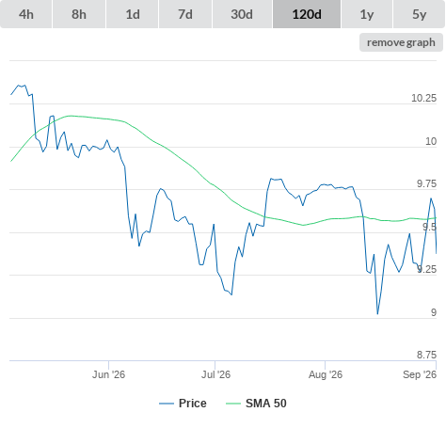Open the 7d time range tab
Screen dimensions: 446x428
click(185, 14)
